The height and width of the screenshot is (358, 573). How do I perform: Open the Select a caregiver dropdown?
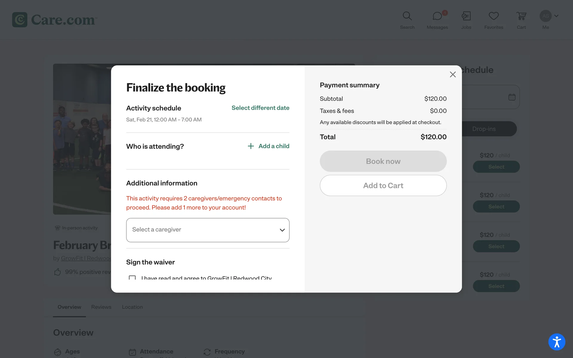[x=208, y=230]
